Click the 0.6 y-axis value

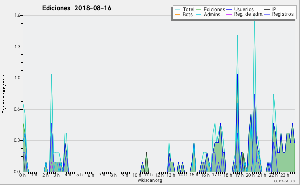[17, 109]
